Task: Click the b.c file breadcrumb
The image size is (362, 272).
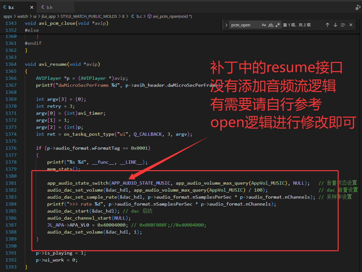Action: click(x=137, y=17)
